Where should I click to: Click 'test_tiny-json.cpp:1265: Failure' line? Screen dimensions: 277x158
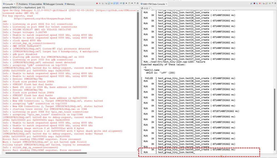point(173,62)
